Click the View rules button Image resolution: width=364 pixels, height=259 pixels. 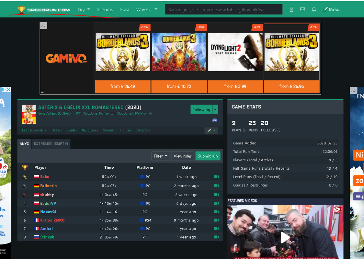(x=183, y=156)
